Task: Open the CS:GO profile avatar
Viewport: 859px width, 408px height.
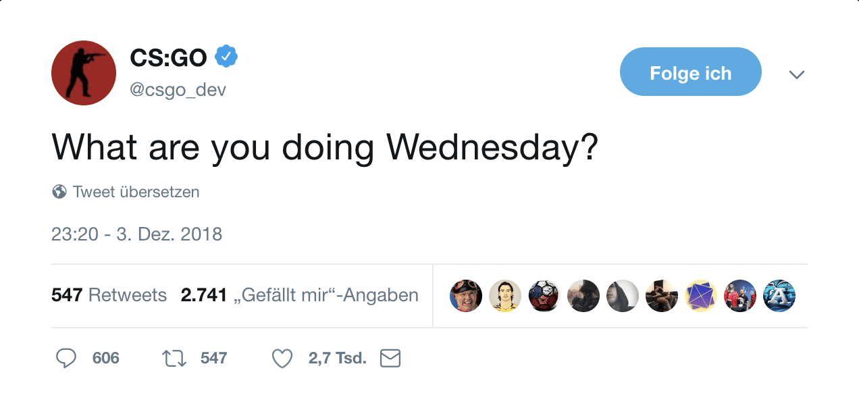Action: tap(84, 73)
